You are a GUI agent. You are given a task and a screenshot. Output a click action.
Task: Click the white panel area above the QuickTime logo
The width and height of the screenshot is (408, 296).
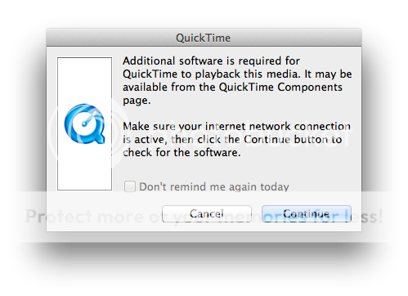pos(84,80)
